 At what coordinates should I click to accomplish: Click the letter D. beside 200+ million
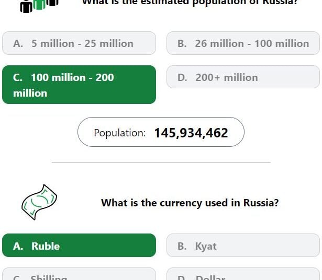coord(182,78)
